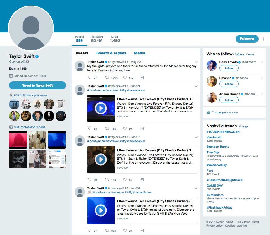Like the Jan 27 tweet
Viewport: 270px width, 235px height.
[125, 179]
